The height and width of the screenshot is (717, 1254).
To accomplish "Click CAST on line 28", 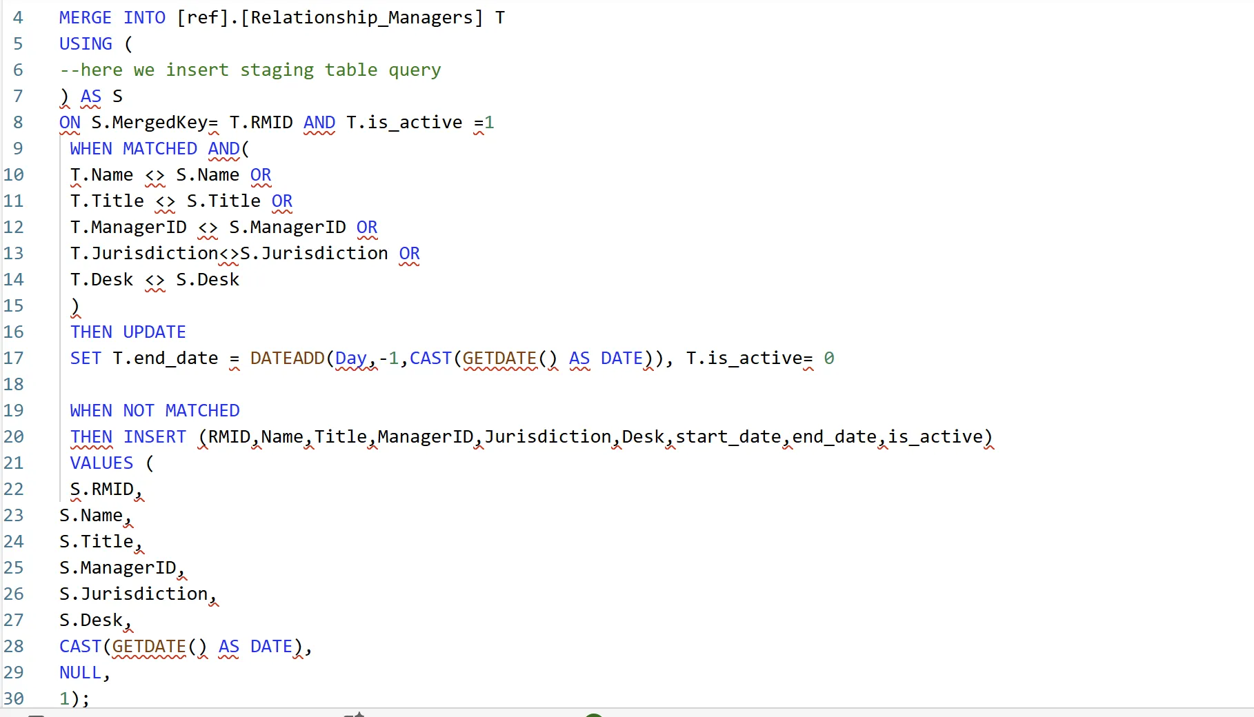I will tap(80, 646).
